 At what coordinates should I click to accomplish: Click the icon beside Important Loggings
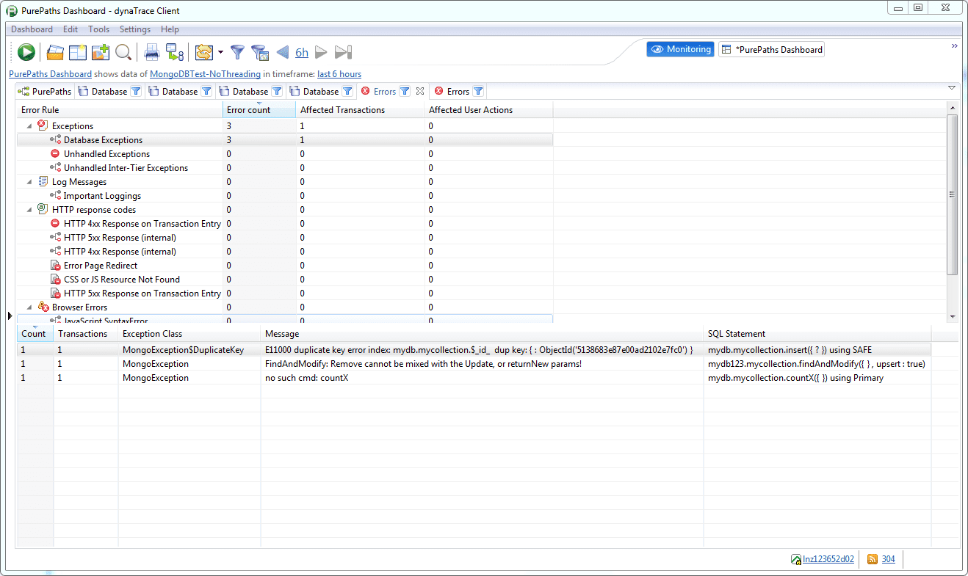[x=55, y=196]
